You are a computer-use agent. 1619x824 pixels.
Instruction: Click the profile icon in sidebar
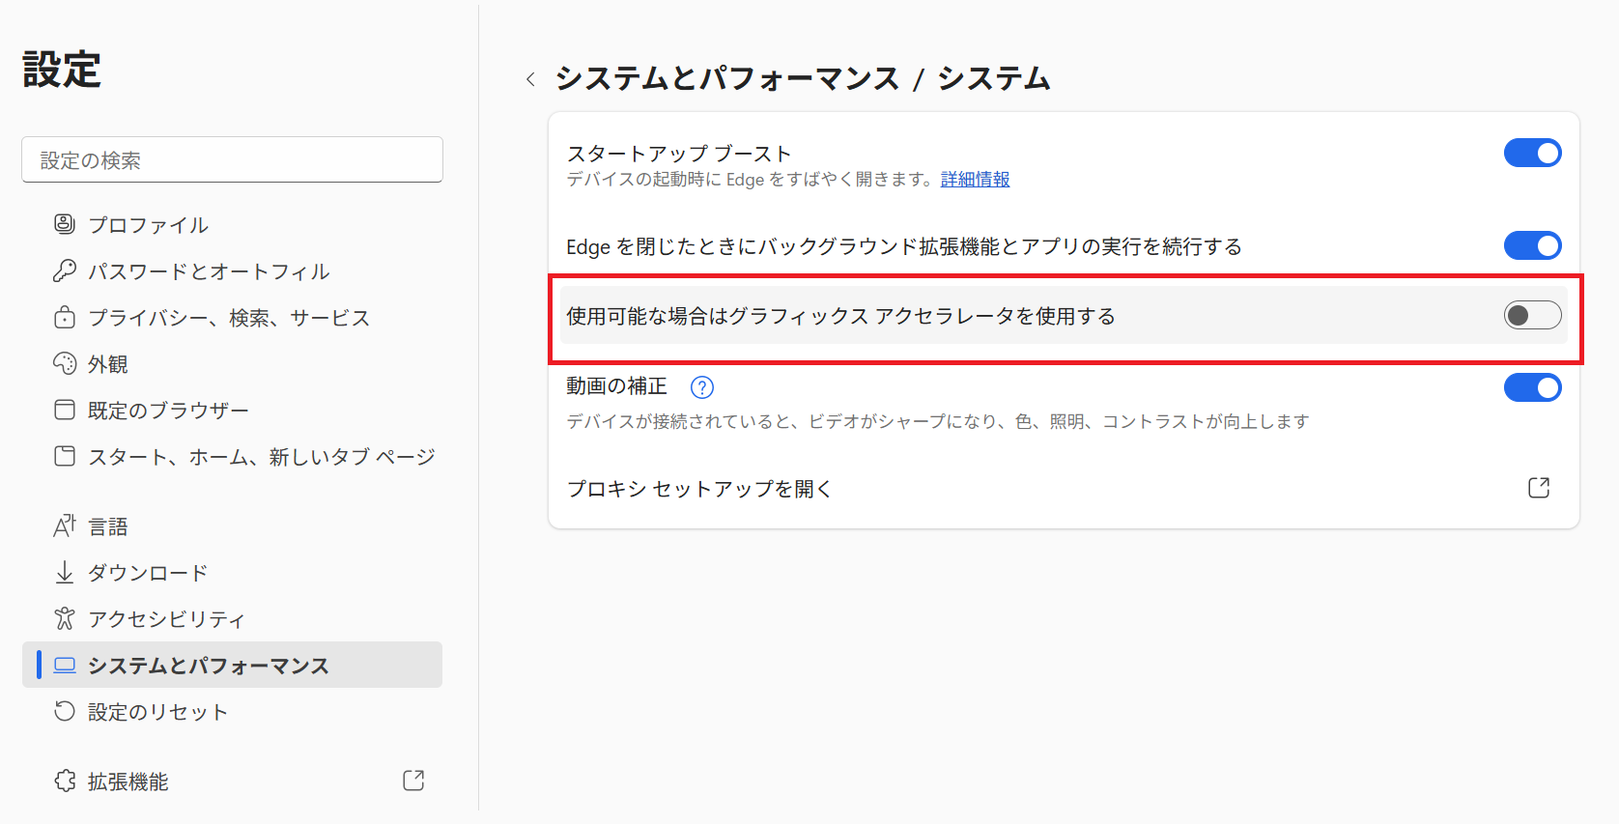click(65, 224)
